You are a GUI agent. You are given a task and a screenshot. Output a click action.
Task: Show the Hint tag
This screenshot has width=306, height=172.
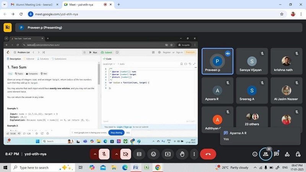pos(44,74)
